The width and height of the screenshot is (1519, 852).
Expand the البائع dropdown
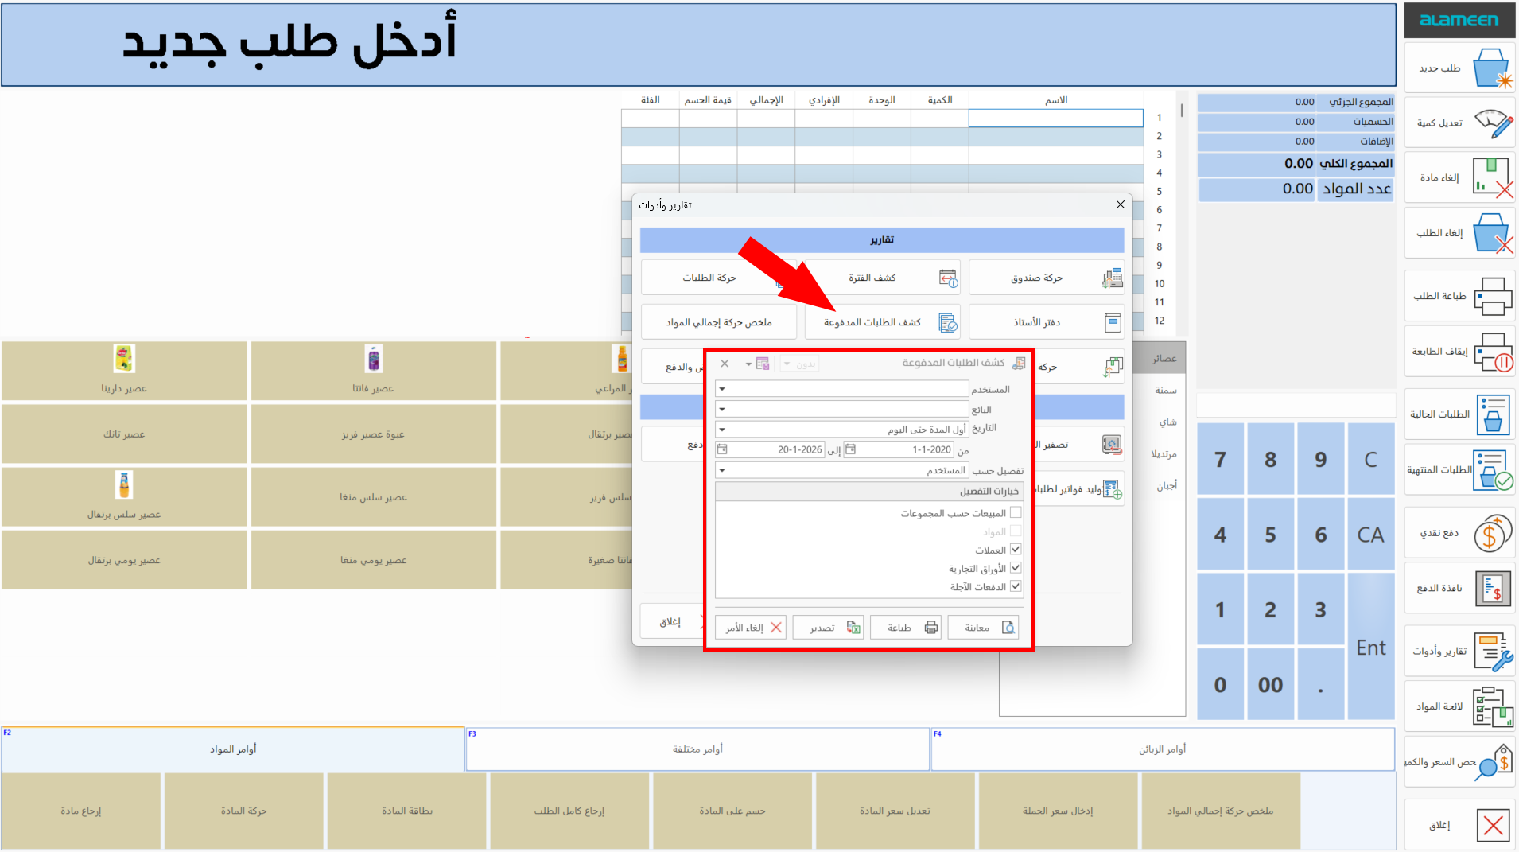click(722, 409)
